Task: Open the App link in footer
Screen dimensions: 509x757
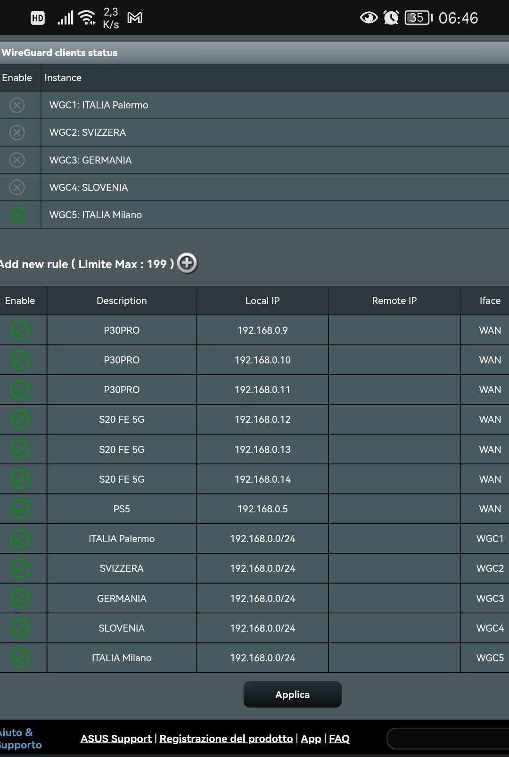Action: [311, 739]
